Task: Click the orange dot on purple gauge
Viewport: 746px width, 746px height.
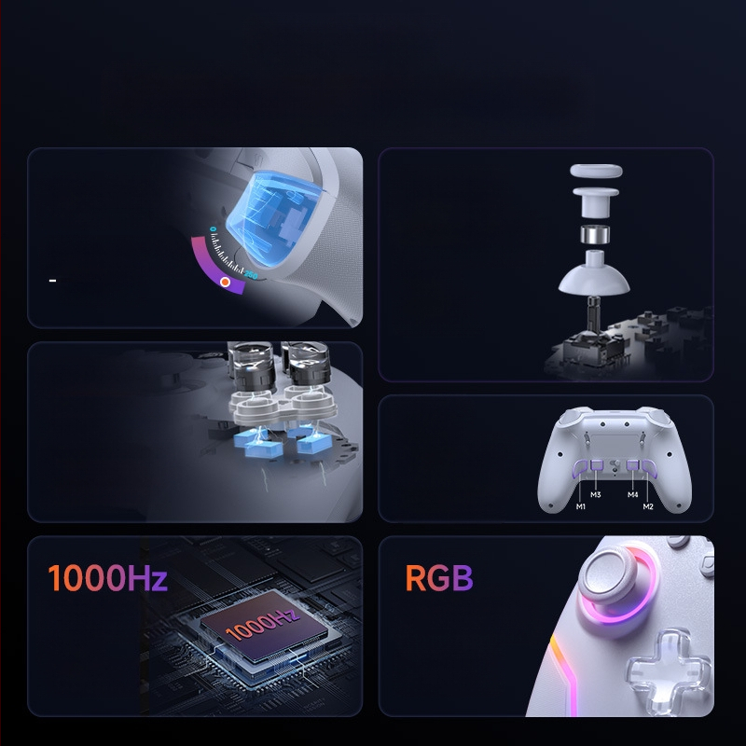Action: pos(226,283)
